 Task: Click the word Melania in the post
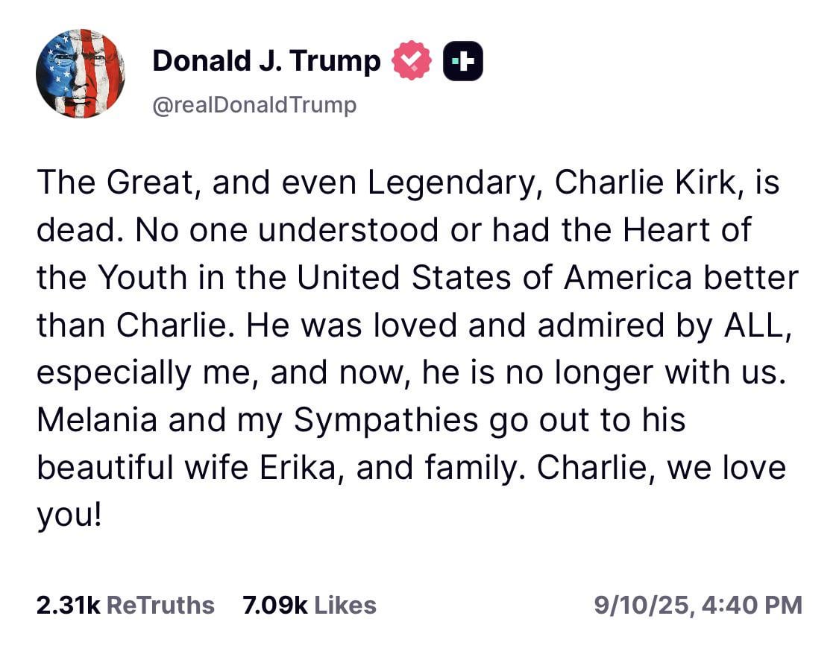point(97,420)
